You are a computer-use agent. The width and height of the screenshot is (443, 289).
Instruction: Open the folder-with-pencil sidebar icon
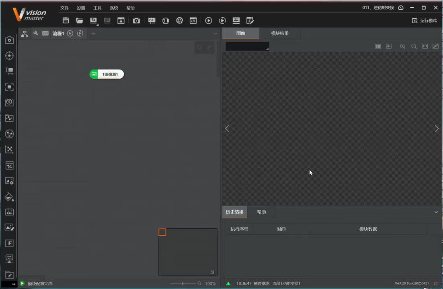point(9,275)
